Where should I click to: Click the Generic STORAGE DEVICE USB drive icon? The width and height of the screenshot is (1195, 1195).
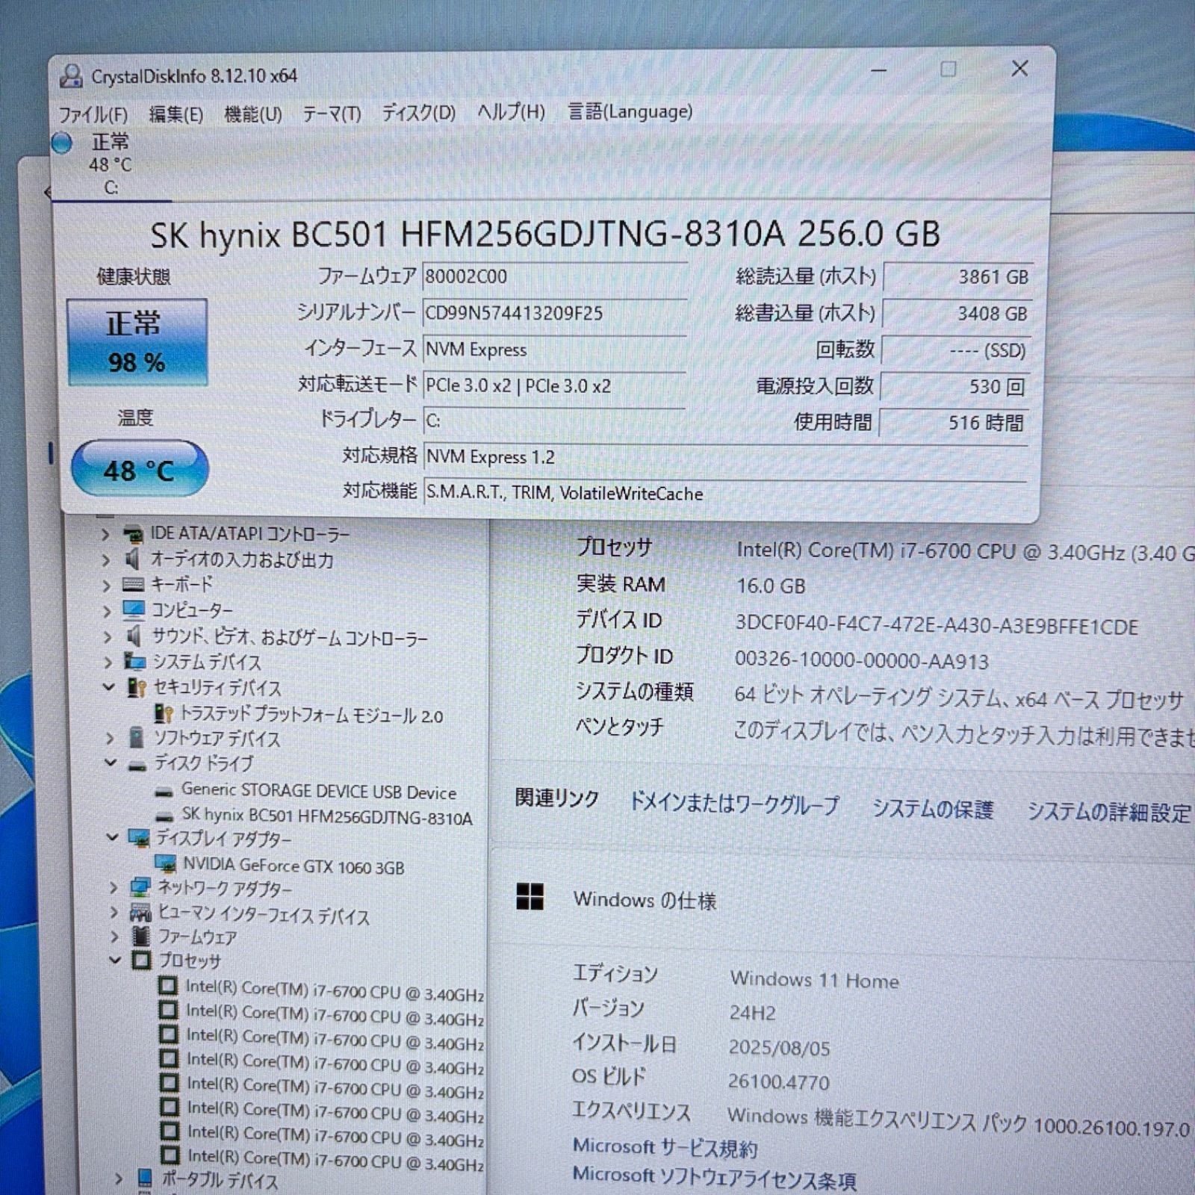coord(164,792)
